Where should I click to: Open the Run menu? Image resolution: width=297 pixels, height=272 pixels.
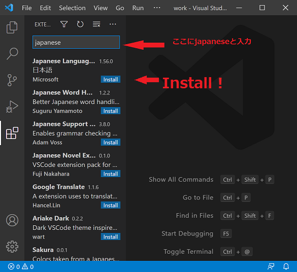tap(138, 8)
